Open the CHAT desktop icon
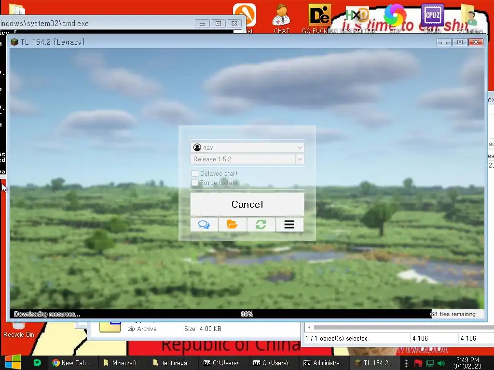 pyautogui.click(x=282, y=18)
